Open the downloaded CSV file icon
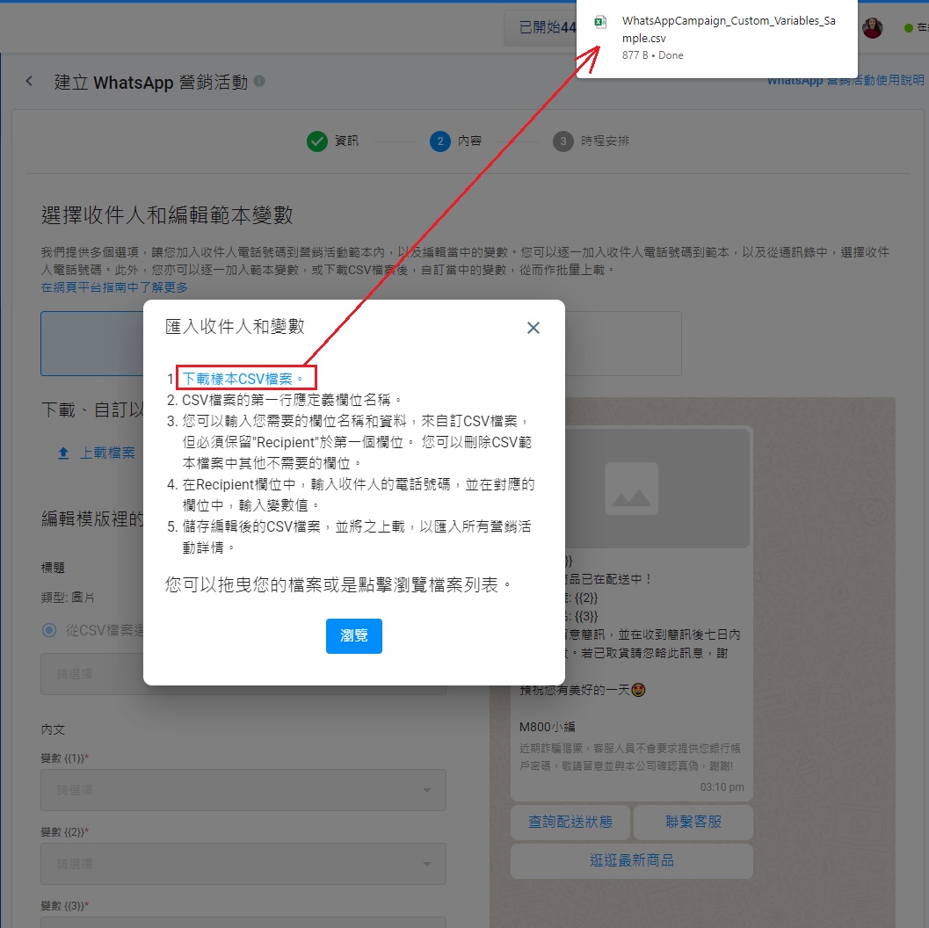Screen dimensions: 929x928 pos(600,23)
